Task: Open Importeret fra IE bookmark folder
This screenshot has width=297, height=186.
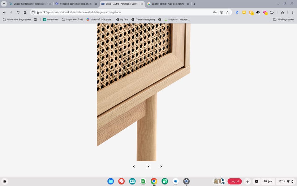Action: [x=72, y=20]
